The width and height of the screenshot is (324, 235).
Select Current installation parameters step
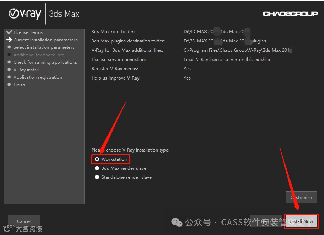[x=46, y=40]
